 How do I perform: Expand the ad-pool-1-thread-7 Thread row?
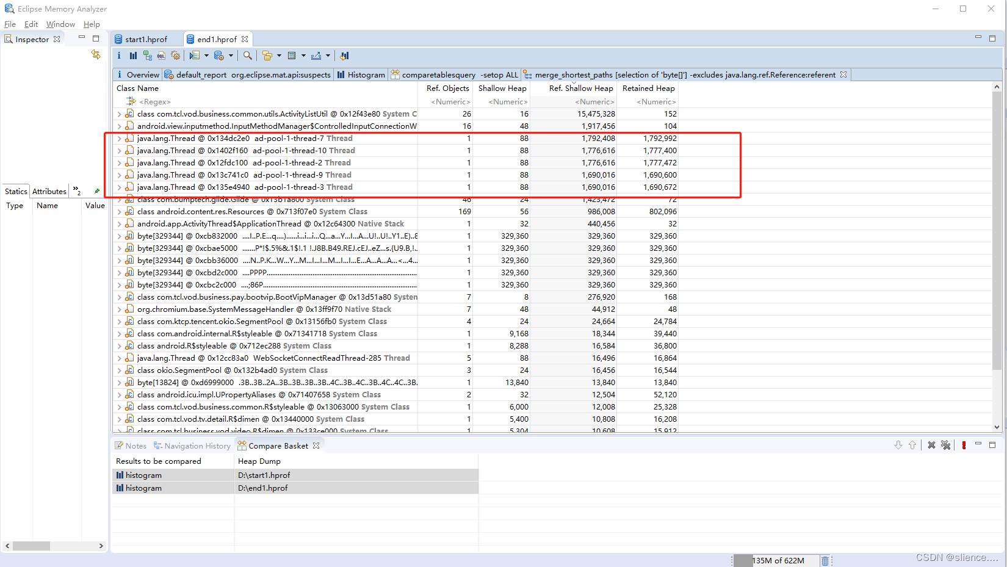119,139
